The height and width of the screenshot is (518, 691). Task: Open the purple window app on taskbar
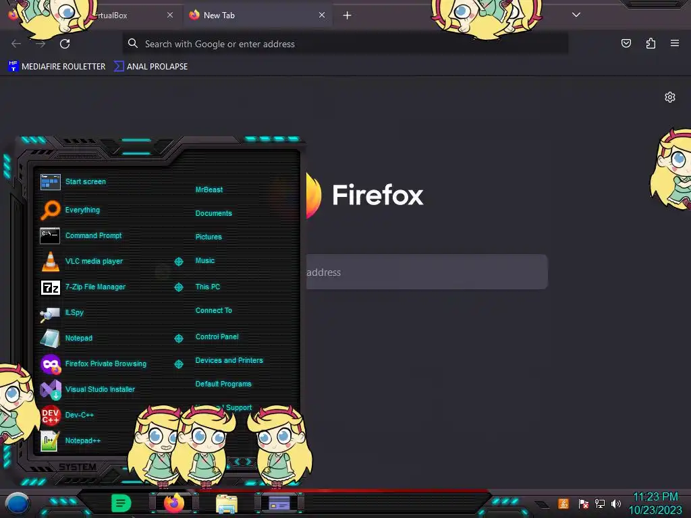click(279, 502)
